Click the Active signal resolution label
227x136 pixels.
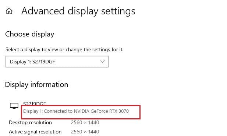[x=35, y=132]
